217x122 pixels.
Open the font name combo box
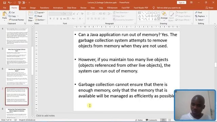coord(56,14)
